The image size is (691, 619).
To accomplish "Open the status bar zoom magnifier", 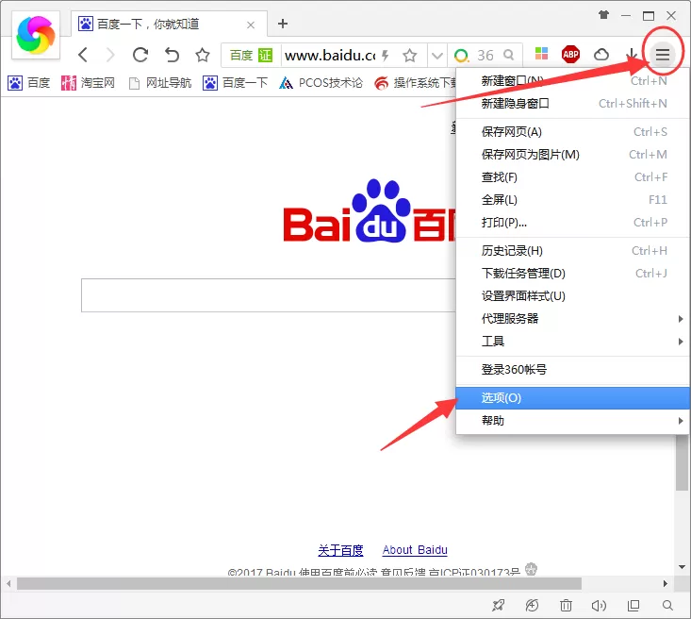I will point(667,606).
